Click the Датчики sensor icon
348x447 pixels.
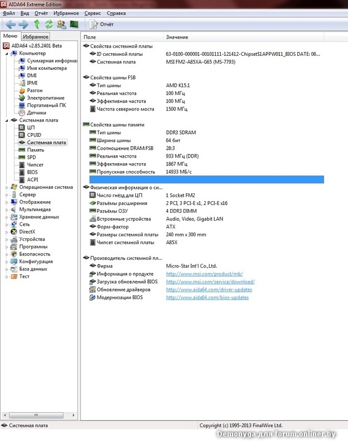click(x=22, y=113)
